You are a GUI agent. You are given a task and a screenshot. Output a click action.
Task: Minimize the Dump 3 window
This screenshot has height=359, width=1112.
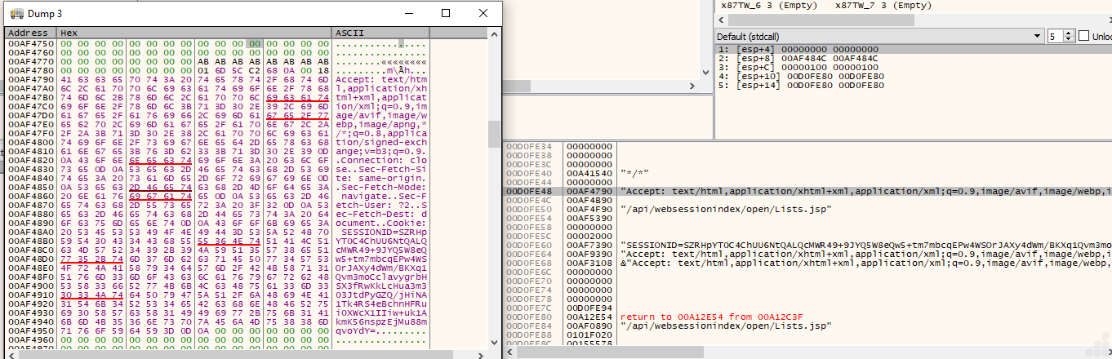pyautogui.click(x=407, y=14)
